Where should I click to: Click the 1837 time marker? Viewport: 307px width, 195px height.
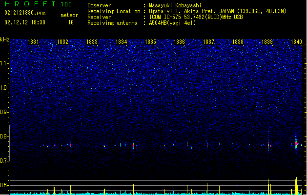coord(208,42)
